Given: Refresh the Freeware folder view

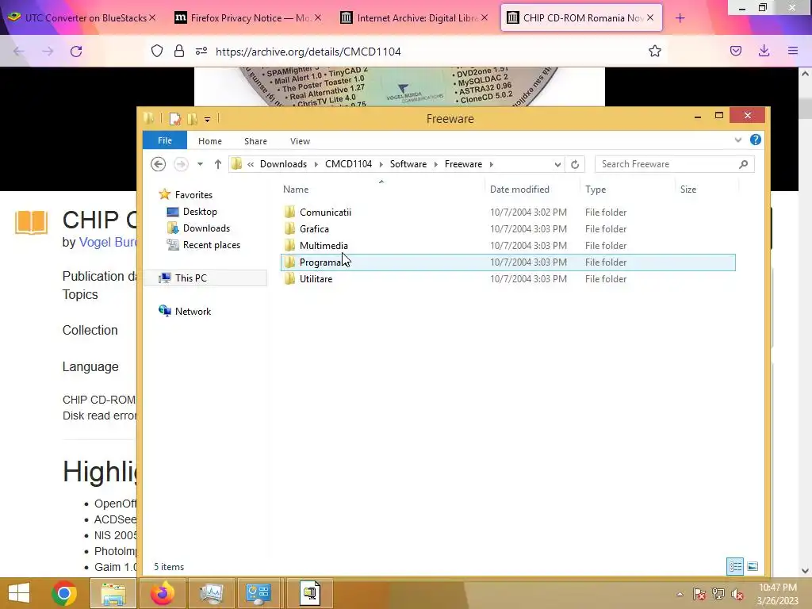Looking at the screenshot, I should point(575,164).
